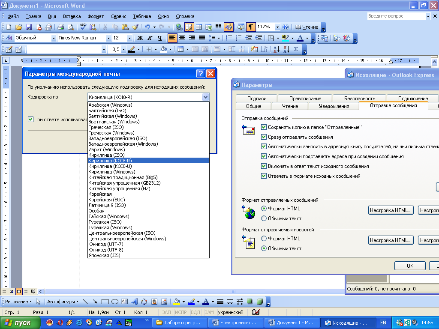This screenshot has width=439, height=329.
Task: Switch to the Безопасность tab
Action: [x=360, y=98]
